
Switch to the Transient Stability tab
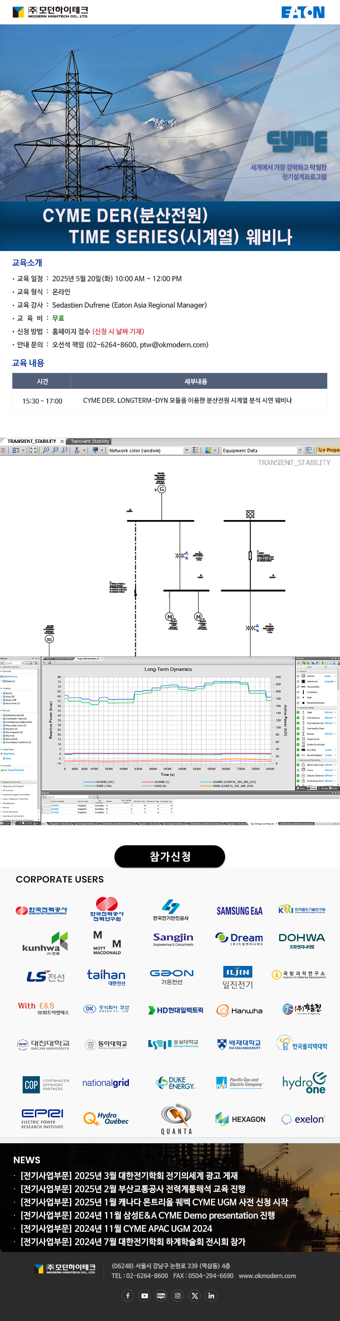90,441
